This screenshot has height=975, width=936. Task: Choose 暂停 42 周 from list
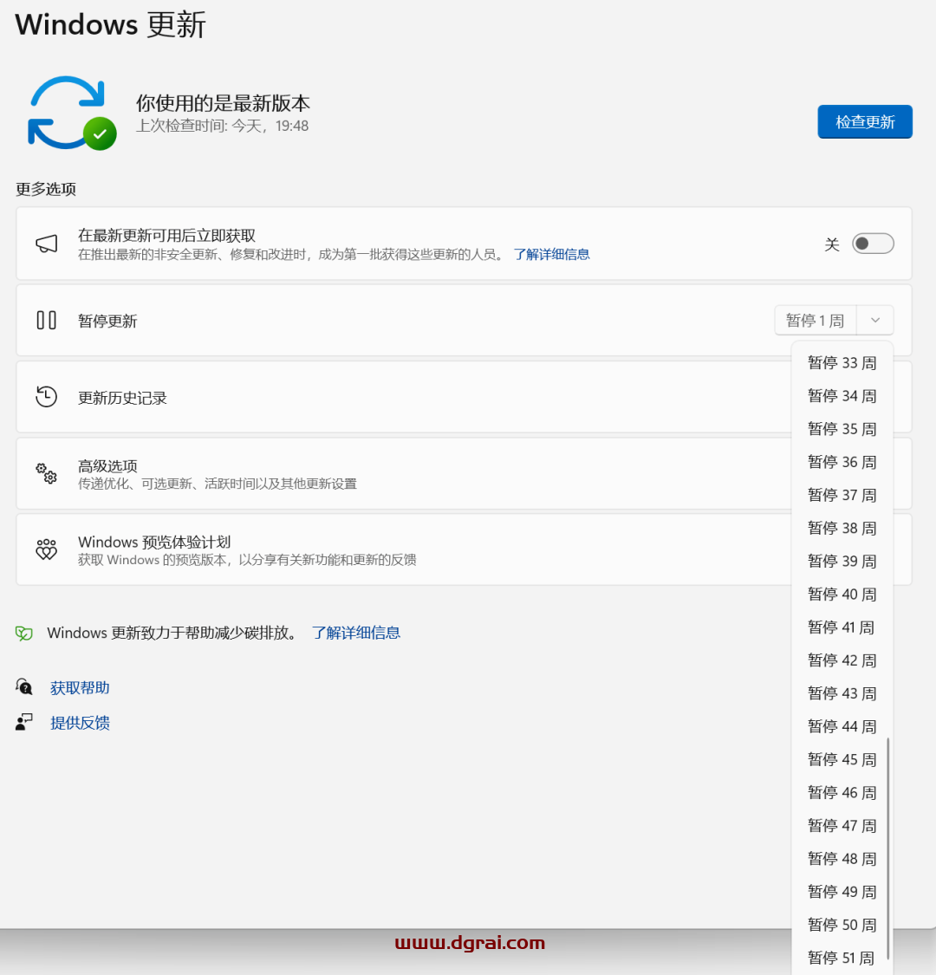(x=842, y=660)
